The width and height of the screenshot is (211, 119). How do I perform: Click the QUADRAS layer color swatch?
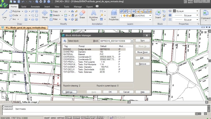(x=133, y=16)
